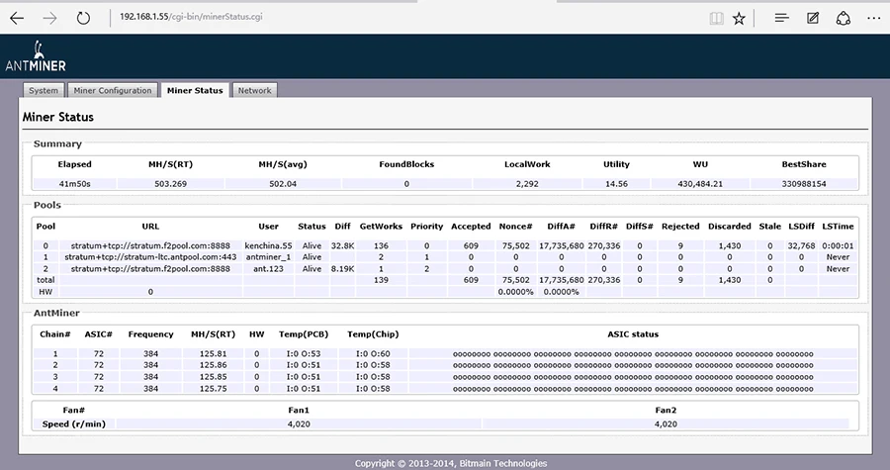
Task: Click pool 0 LSDiff value 32,768
Action: pos(801,245)
